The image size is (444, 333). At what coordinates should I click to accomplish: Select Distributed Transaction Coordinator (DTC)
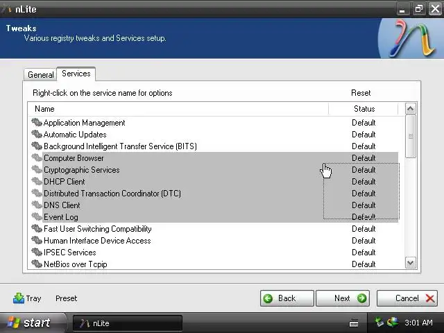112,194
